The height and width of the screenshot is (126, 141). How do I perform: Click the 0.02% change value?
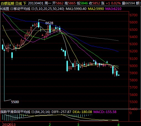pos(116,3)
